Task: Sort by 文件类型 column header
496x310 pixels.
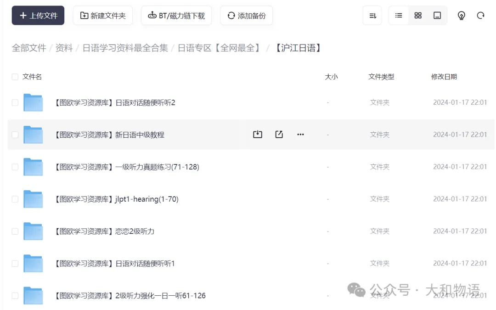Action: [381, 77]
